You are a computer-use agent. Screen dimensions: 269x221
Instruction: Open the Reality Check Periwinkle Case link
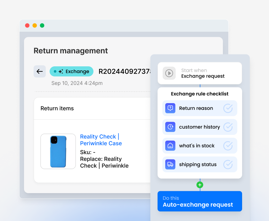pyautogui.click(x=101, y=140)
